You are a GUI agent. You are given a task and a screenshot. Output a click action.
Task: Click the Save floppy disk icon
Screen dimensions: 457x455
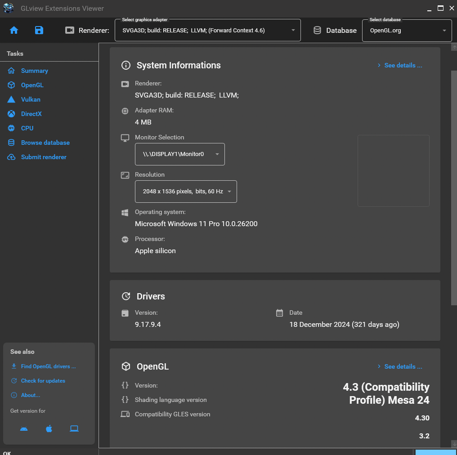click(39, 30)
